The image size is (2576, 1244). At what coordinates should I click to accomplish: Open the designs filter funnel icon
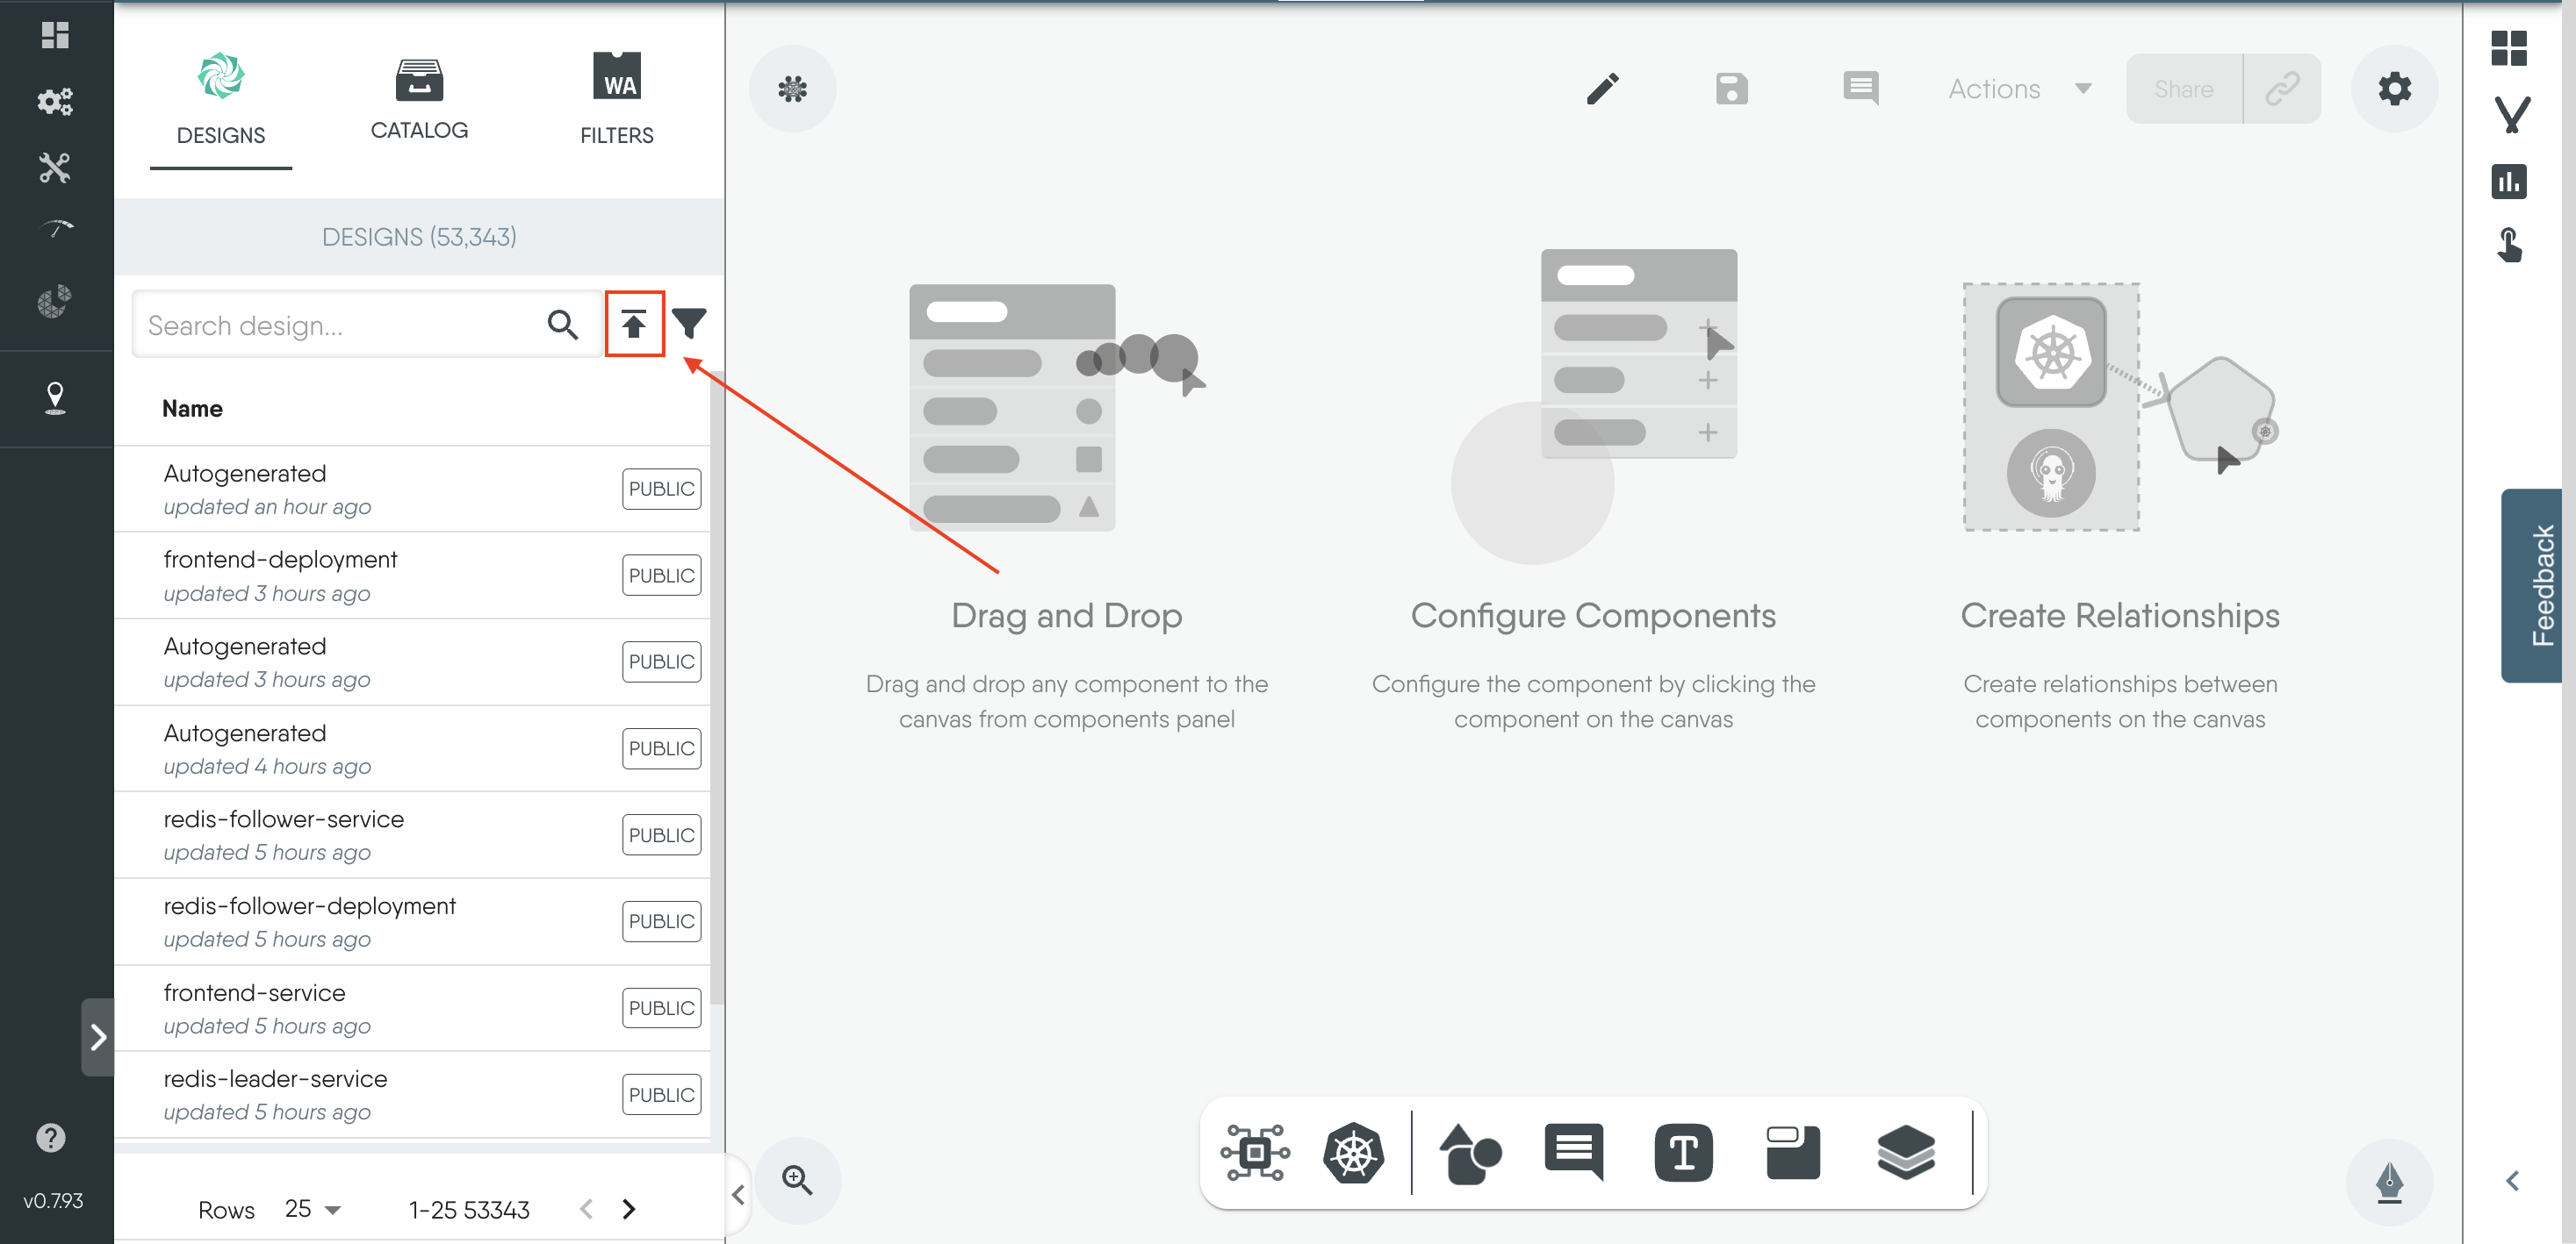689,324
